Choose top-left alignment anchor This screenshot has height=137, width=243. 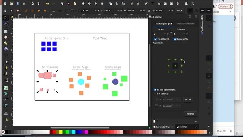169,60
